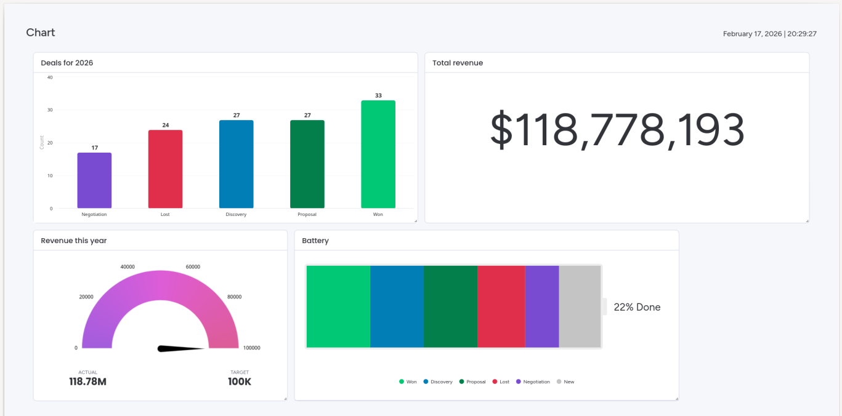Screen dimensions: 842x416
Task: Click the red Lost legend dot
Action: point(494,382)
